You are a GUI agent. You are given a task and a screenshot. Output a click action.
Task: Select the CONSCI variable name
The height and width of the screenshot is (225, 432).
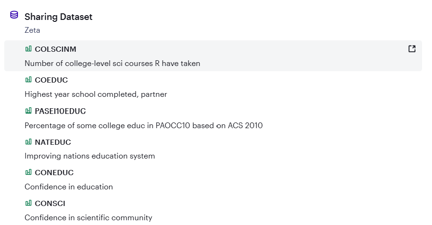coord(50,204)
